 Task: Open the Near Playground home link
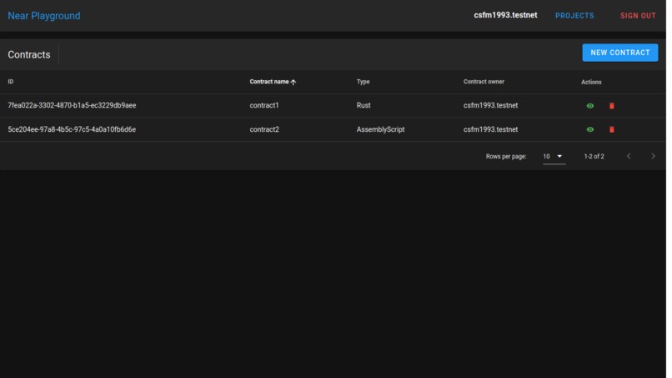tap(43, 16)
